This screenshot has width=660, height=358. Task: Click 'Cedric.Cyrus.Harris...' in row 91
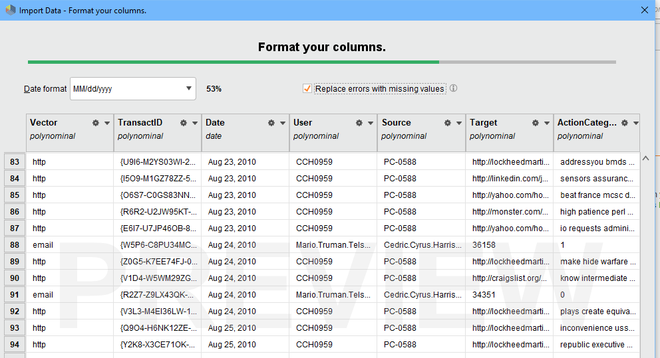pos(422,294)
